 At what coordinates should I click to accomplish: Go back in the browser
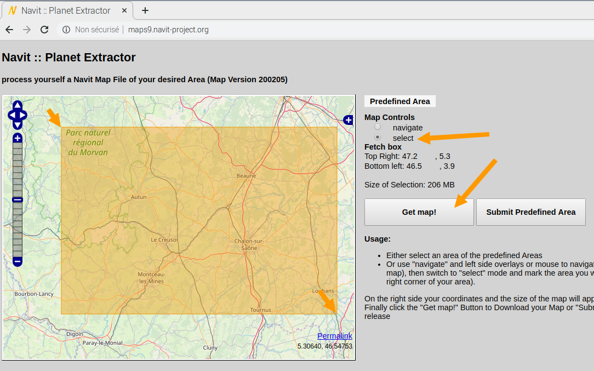[x=9, y=30]
